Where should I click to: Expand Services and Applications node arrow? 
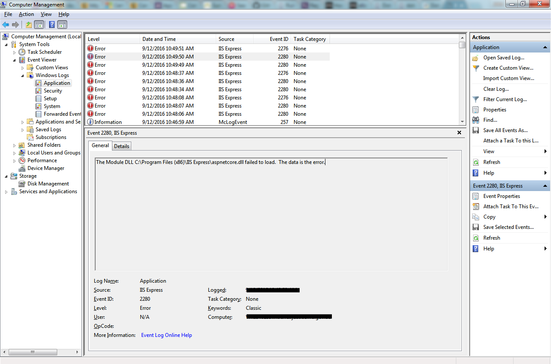(6, 191)
